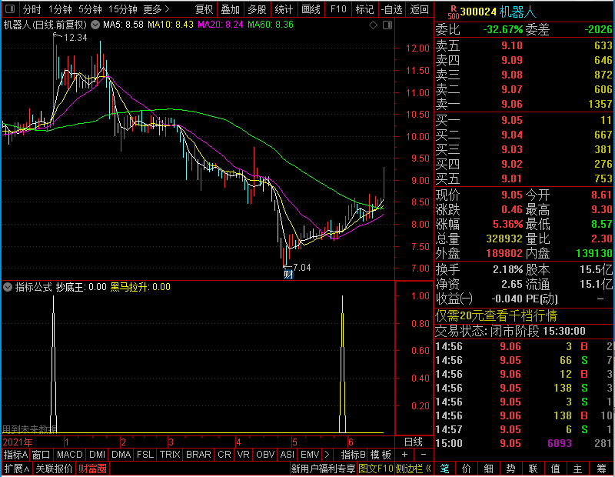Click the 财 info marker under the low

288,275
